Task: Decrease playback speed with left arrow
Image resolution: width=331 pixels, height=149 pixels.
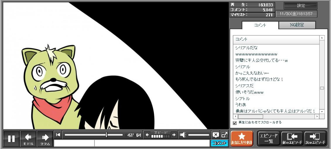Action: (147, 135)
